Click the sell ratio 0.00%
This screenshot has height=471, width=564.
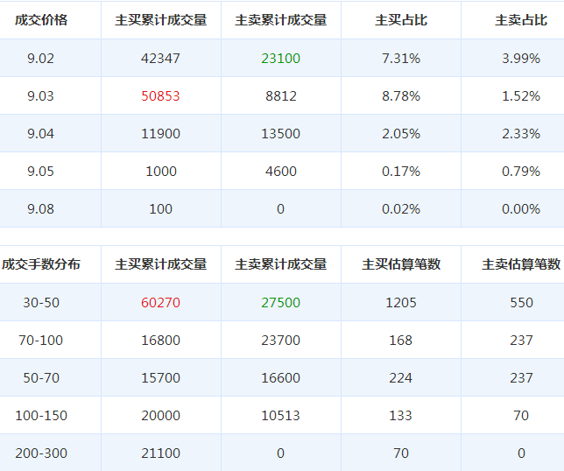[521, 209]
